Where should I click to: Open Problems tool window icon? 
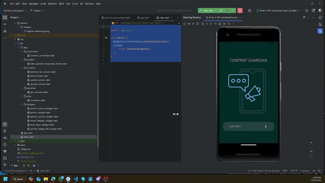pyautogui.click(x=5, y=145)
